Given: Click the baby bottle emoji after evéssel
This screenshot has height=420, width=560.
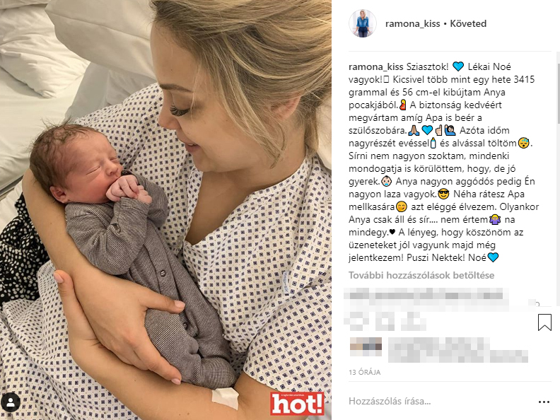Looking at the screenshot, I should pos(433,144).
